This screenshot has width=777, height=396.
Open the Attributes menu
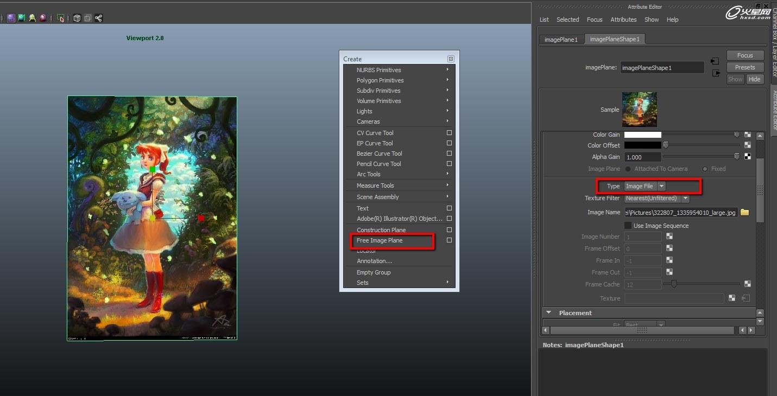pyautogui.click(x=623, y=20)
